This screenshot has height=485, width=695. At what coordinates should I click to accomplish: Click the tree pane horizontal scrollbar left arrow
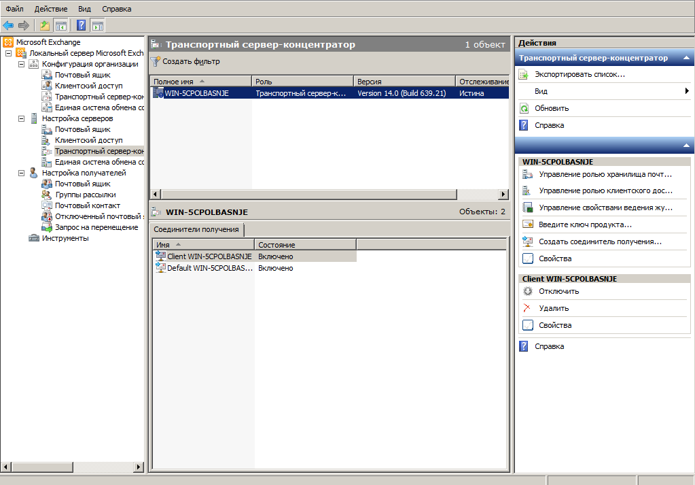5,467
